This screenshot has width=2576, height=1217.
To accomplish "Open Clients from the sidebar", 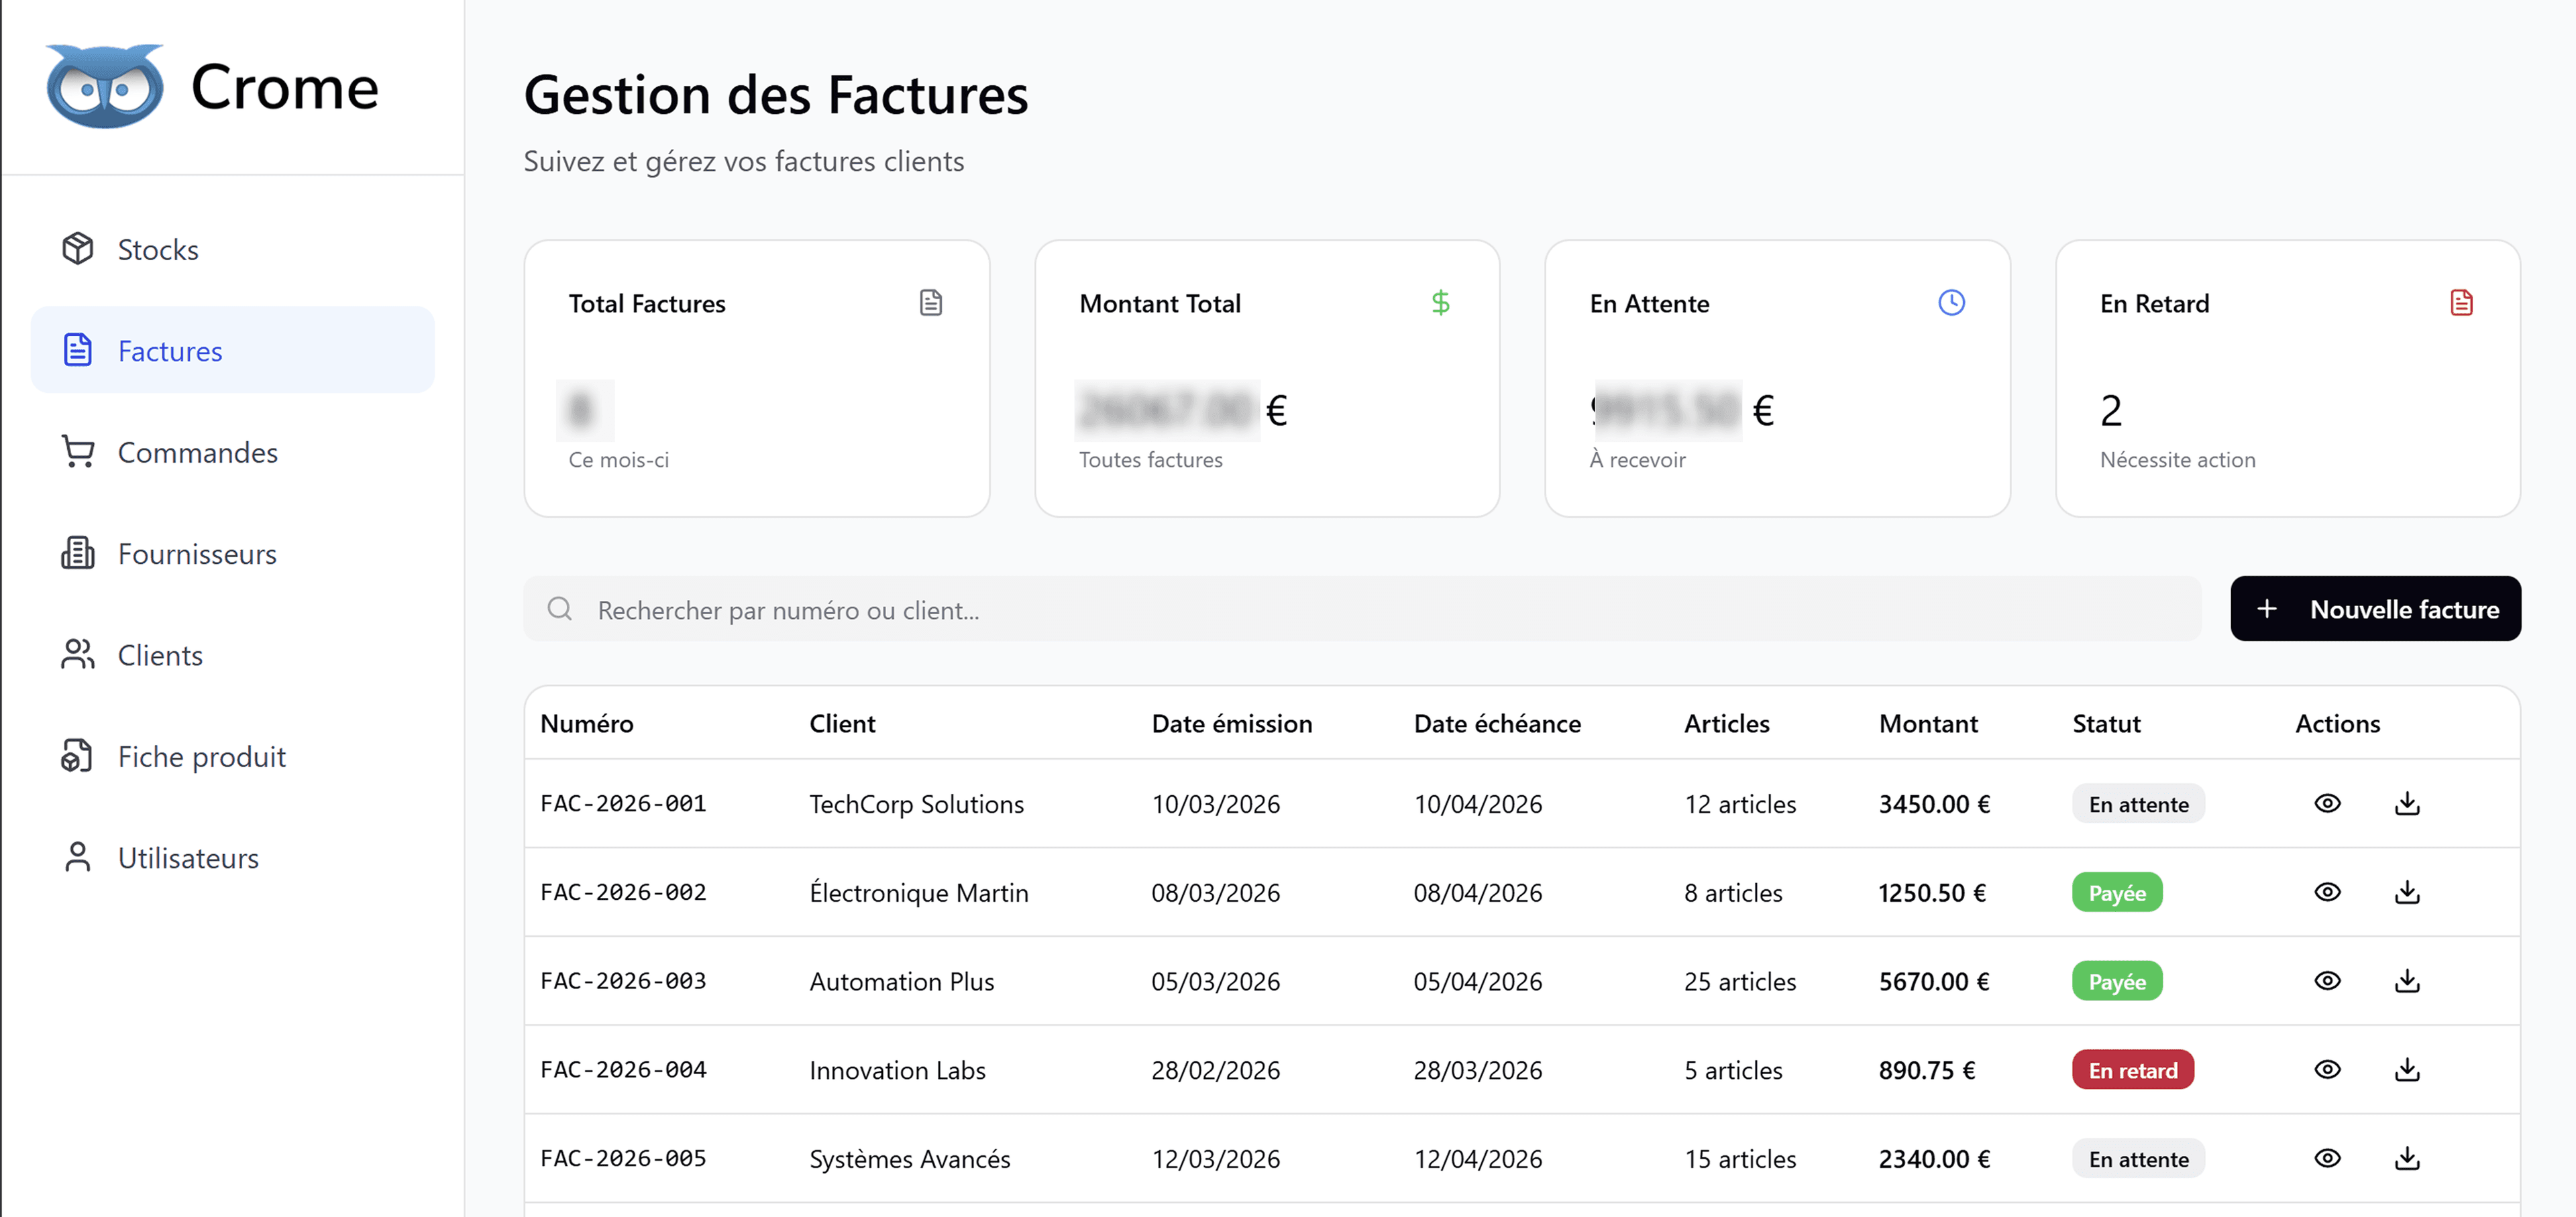I will click(232, 654).
